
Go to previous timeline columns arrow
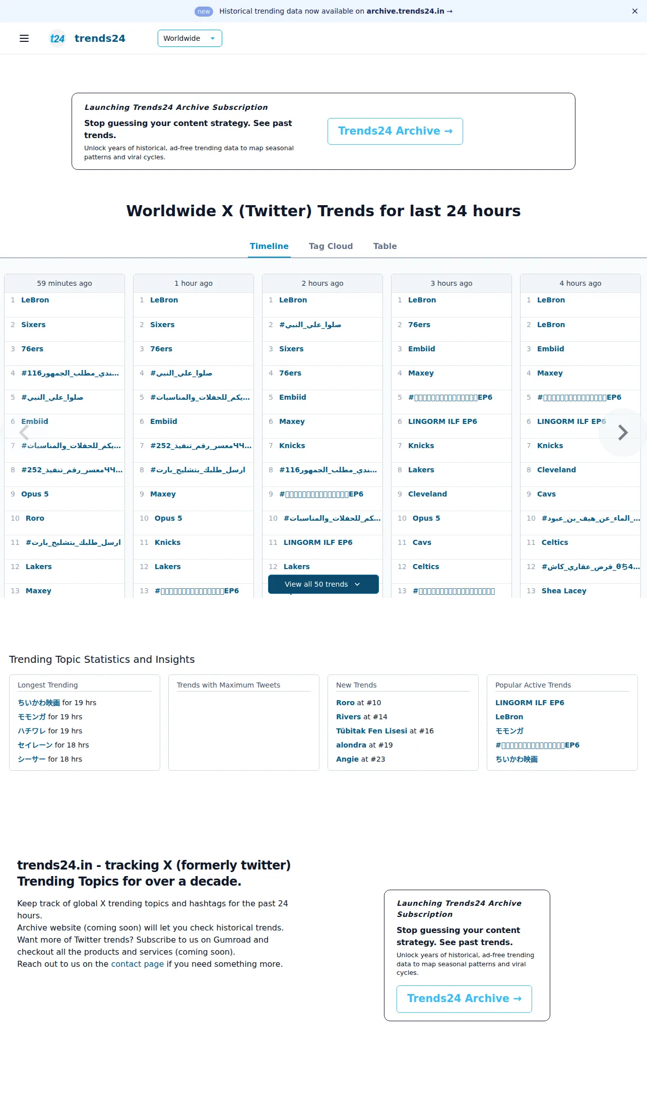pos(24,432)
